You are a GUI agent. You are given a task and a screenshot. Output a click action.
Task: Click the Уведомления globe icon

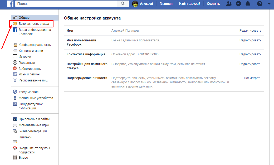click(x=15, y=92)
